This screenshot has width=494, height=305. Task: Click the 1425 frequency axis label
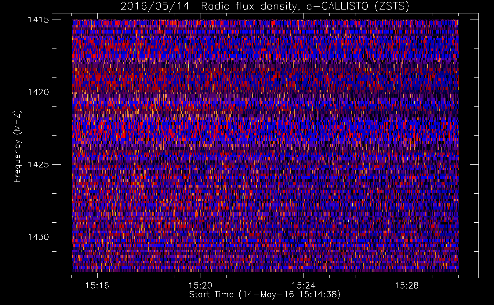[38, 165]
